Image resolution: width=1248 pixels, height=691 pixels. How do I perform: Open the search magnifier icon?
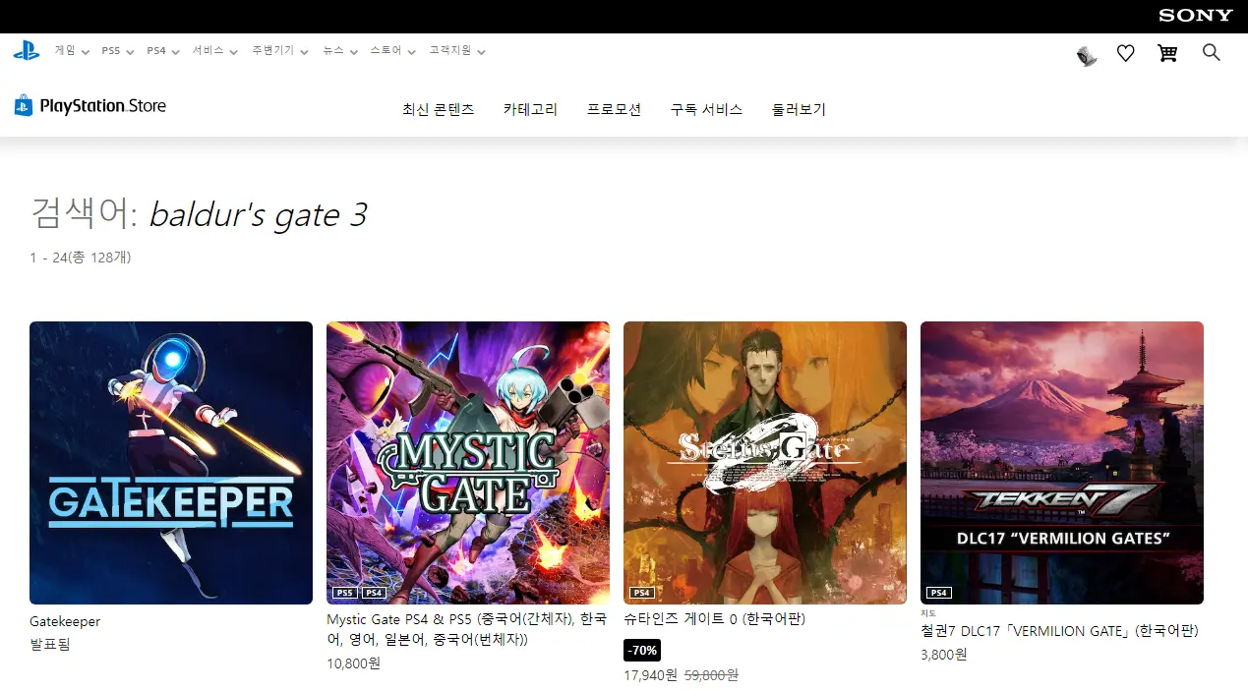pyautogui.click(x=1211, y=53)
